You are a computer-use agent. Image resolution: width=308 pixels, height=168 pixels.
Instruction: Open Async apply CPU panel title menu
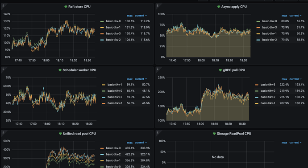234,7
